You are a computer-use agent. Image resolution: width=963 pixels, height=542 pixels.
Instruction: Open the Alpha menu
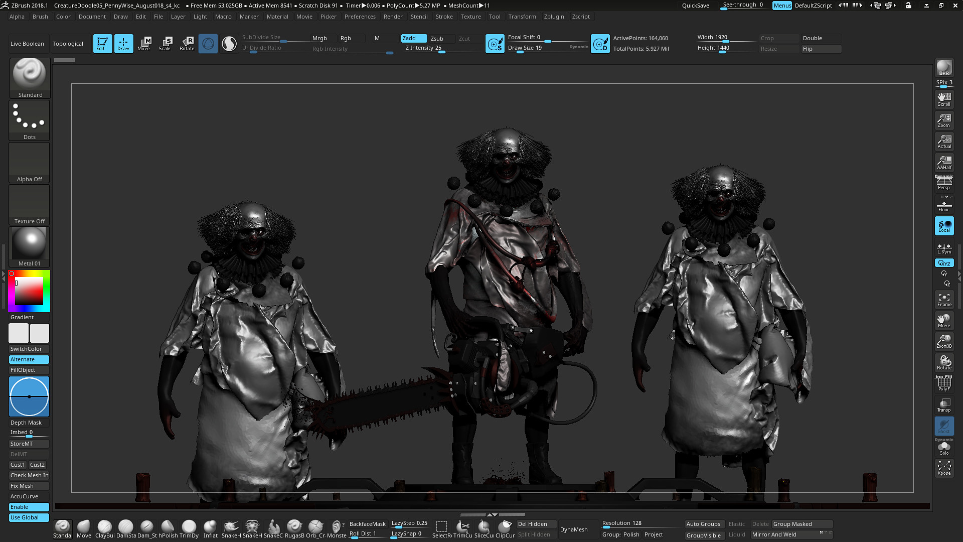[x=17, y=17]
